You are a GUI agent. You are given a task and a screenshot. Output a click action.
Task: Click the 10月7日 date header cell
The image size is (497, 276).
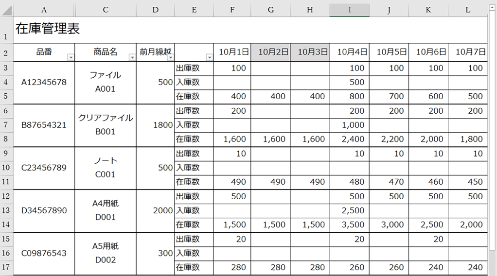[x=468, y=52]
